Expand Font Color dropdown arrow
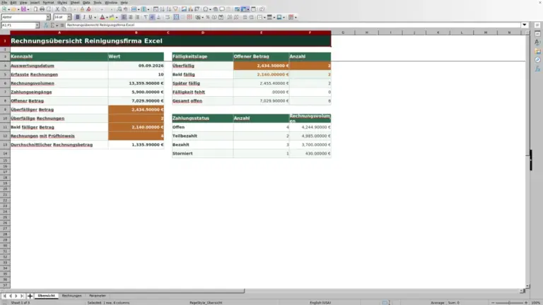The image size is (543, 305). click(107, 17)
